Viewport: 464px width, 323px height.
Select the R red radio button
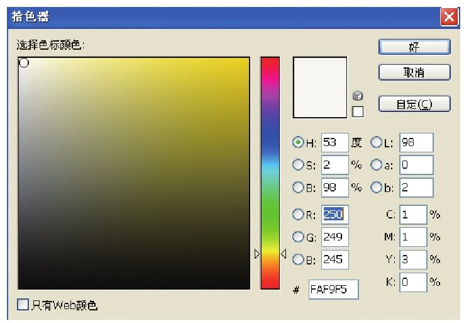pos(298,214)
